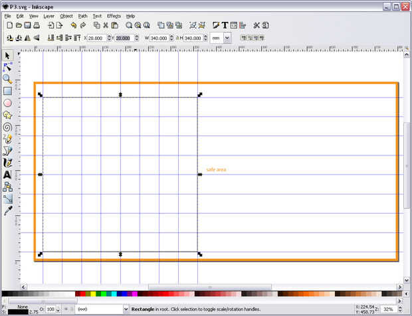Select the Calligraphy tool
Viewport: 412px width, 316px height.
click(7, 163)
